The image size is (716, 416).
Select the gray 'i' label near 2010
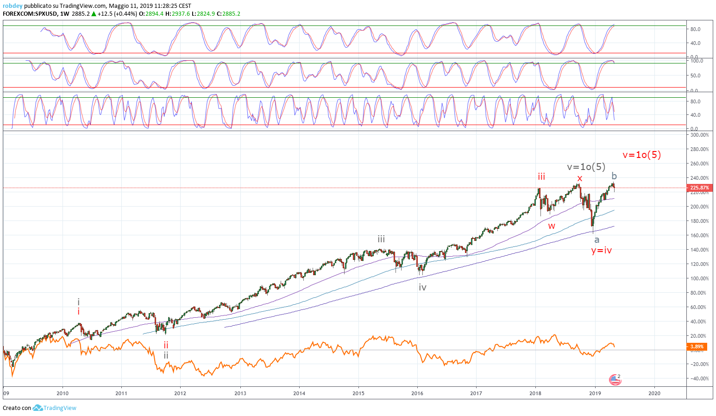pyautogui.click(x=79, y=302)
